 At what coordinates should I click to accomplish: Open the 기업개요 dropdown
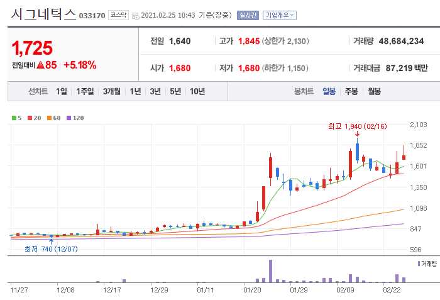coord(280,15)
